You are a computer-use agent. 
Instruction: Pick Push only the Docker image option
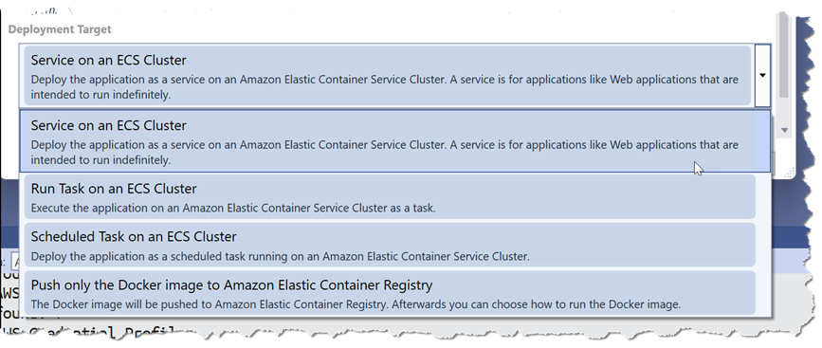click(x=390, y=293)
